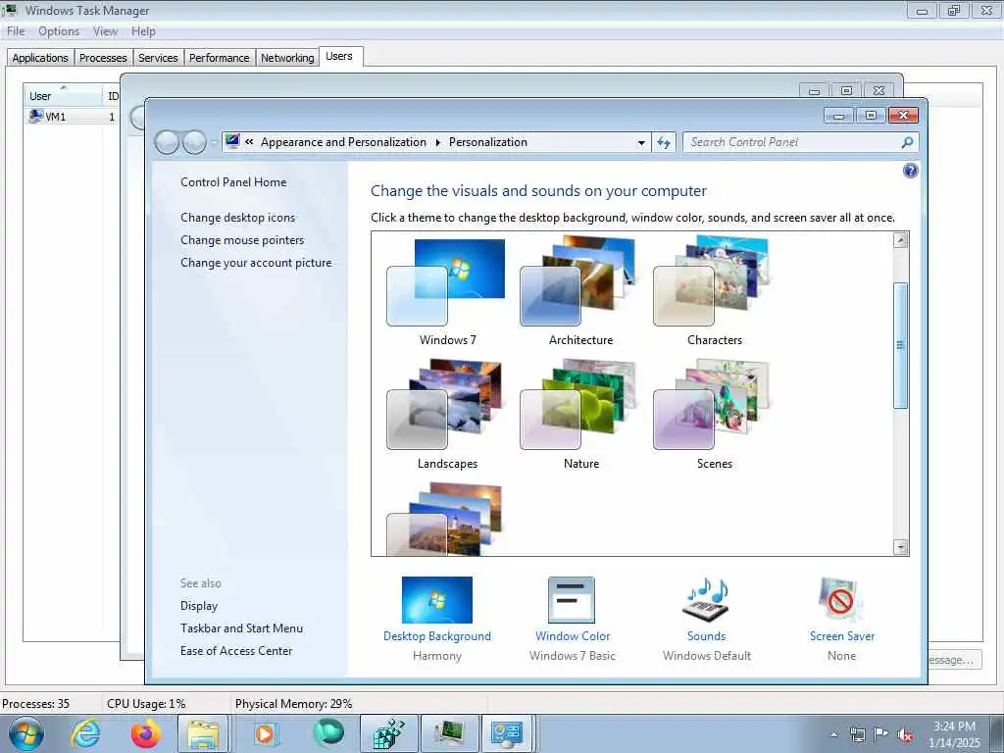
Task: Go forward in the Personalization window
Action: click(x=194, y=142)
